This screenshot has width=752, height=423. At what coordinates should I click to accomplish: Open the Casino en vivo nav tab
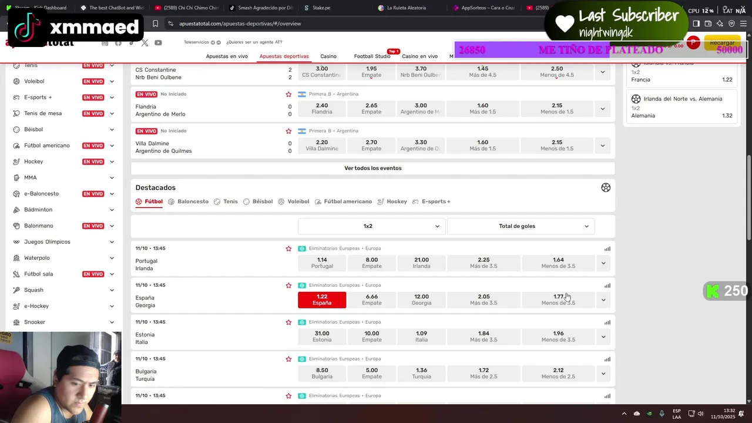[x=419, y=56]
